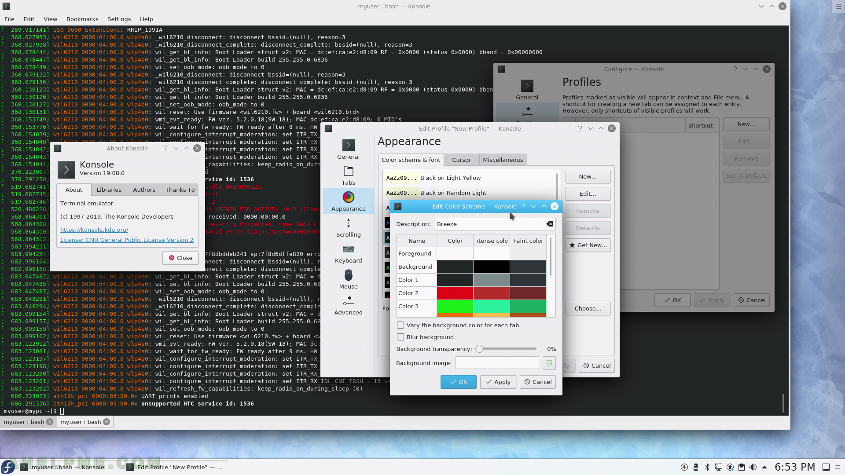Screen dimensions: 845x475
Task: Click the red Color 2 swatch in Color column
Action: [455, 293]
